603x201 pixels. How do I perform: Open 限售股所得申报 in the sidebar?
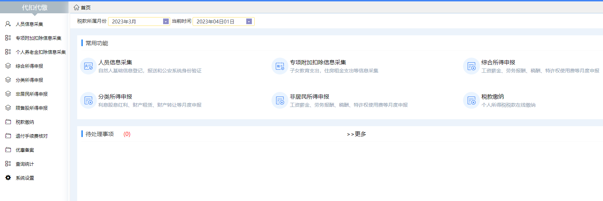point(32,108)
